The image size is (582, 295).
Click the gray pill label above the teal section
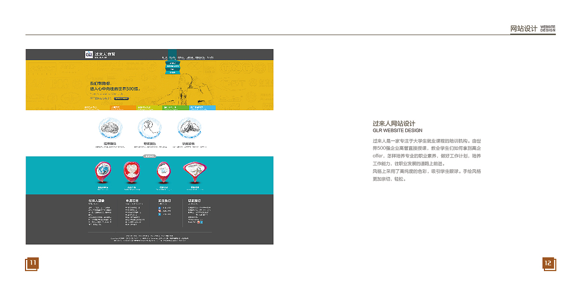click(150, 156)
